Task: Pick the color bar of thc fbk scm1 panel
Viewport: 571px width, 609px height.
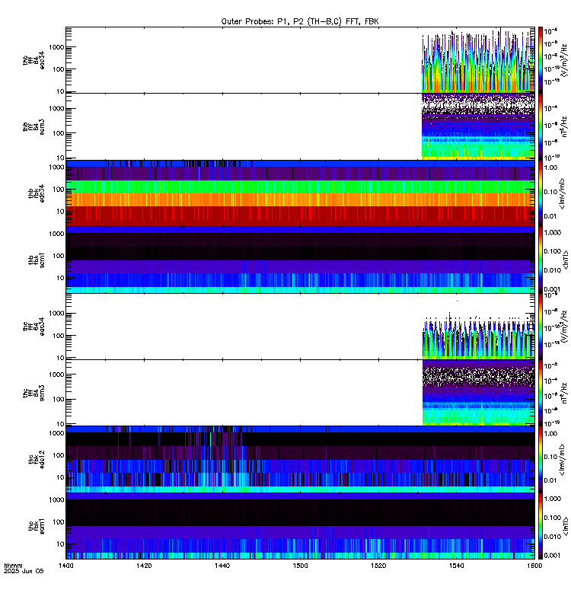Action: pos(541,526)
